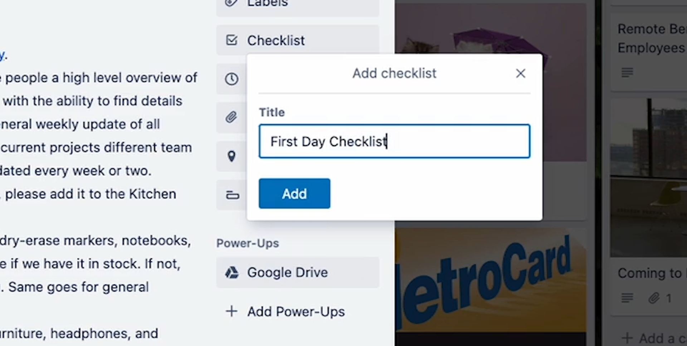Image resolution: width=687 pixels, height=346 pixels.
Task: Click the clock due date icon
Action: coord(232,79)
